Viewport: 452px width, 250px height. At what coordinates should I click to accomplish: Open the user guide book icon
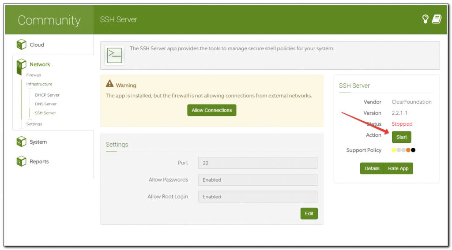tap(437, 19)
